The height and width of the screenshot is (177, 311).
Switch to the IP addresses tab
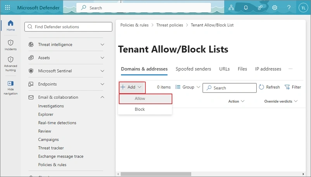tap(268, 69)
